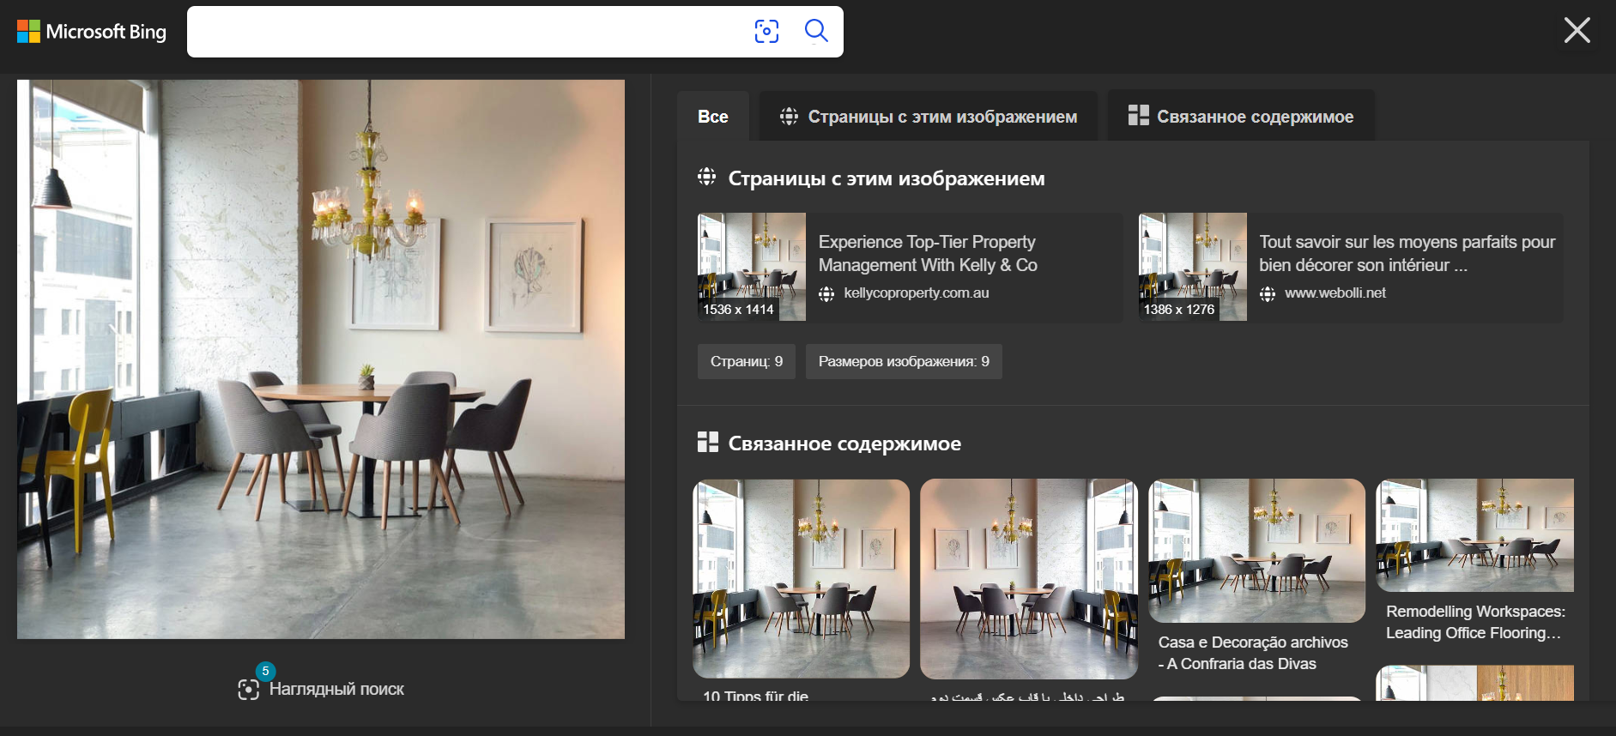The height and width of the screenshot is (736, 1616).
Task: Open visual search camera icon in search box
Action: pyautogui.click(x=766, y=32)
